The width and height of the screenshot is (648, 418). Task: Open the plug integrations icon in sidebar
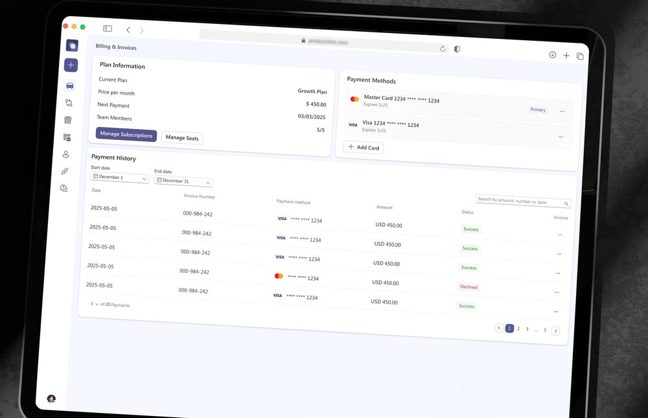tap(65, 171)
